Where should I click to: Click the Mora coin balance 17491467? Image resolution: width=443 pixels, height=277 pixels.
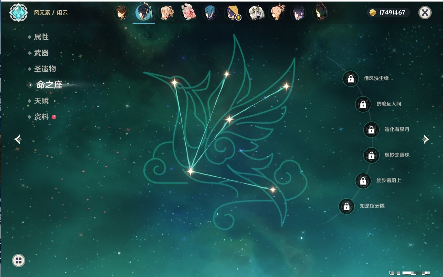coord(388,13)
